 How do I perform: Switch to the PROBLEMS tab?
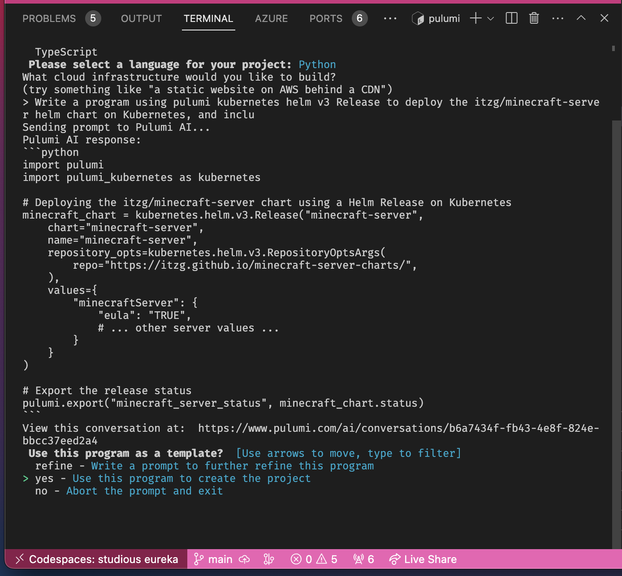[x=61, y=18]
